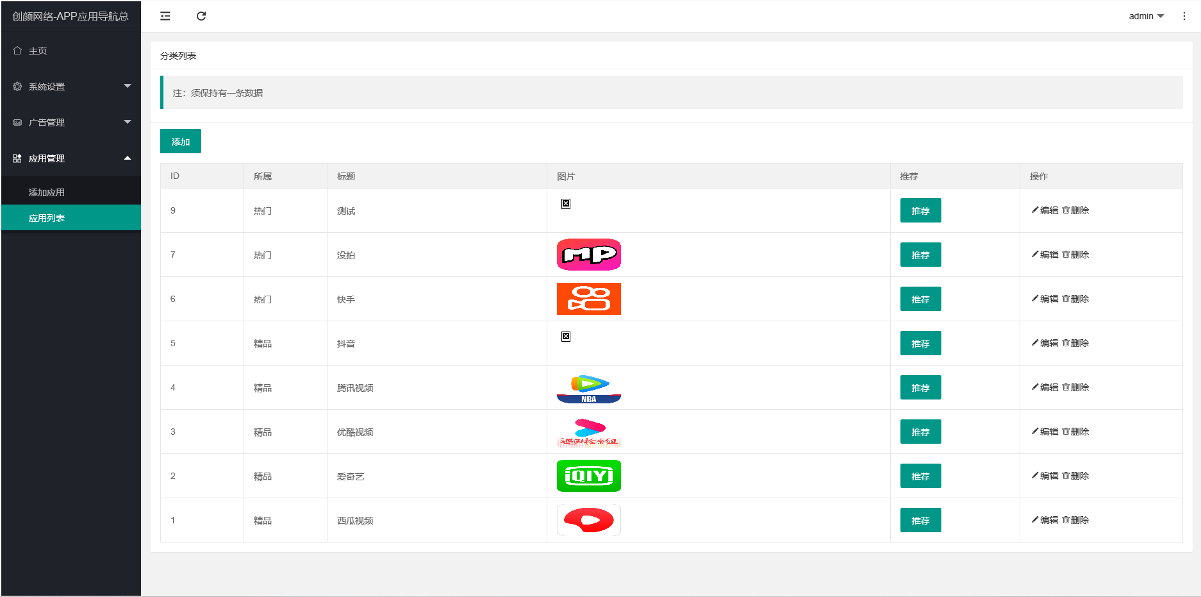Click the pencil edit icon for 快手

[x=1035, y=299]
